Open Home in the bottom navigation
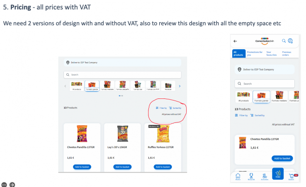This screenshot has height=187, width=306. tap(238, 177)
